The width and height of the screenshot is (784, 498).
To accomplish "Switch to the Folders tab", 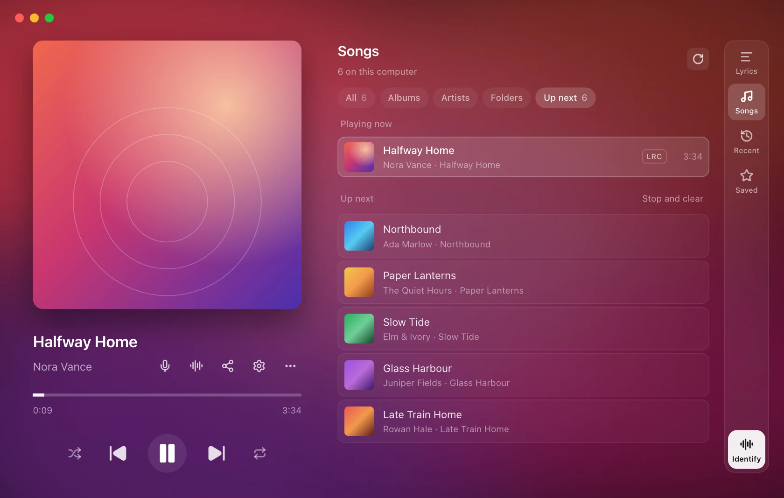I will coord(506,98).
